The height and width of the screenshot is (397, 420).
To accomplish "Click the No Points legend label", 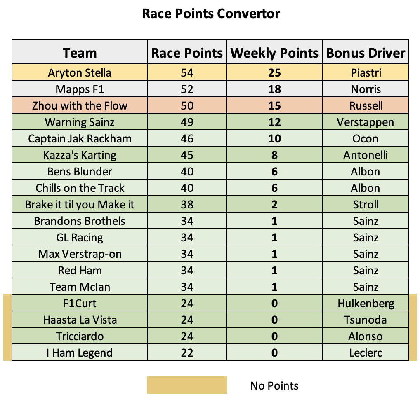I will 274,385.
